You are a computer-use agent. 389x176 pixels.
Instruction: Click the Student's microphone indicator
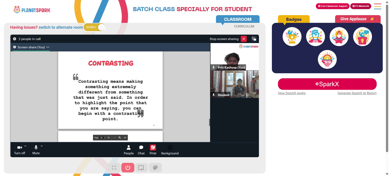[214, 95]
